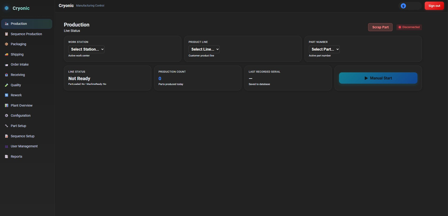
Task: Open Order Intake via its icon
Action: tap(5, 63)
